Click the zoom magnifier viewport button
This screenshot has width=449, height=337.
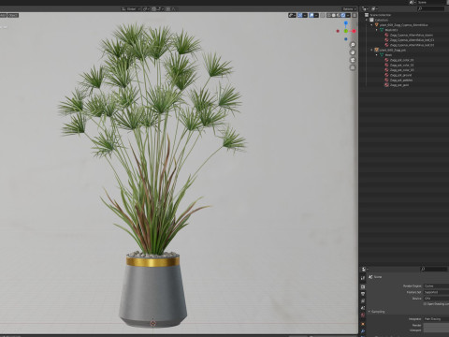point(353,45)
